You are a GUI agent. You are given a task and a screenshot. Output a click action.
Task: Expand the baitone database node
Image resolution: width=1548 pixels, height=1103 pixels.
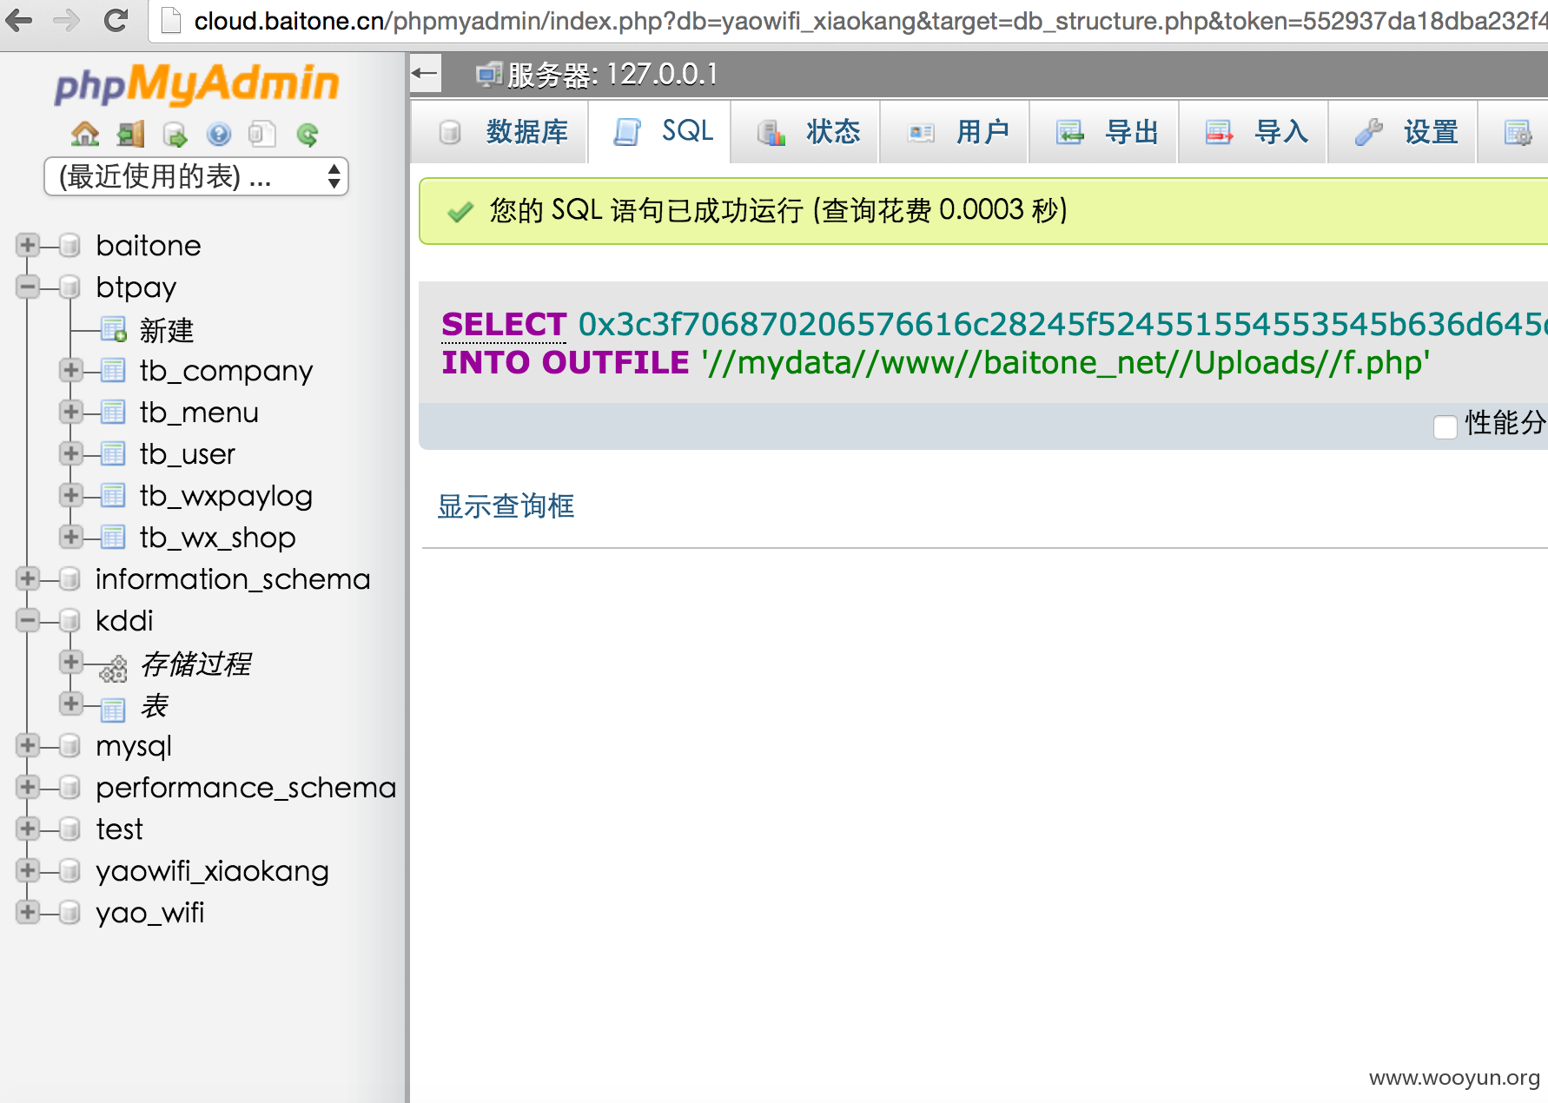[x=28, y=245]
